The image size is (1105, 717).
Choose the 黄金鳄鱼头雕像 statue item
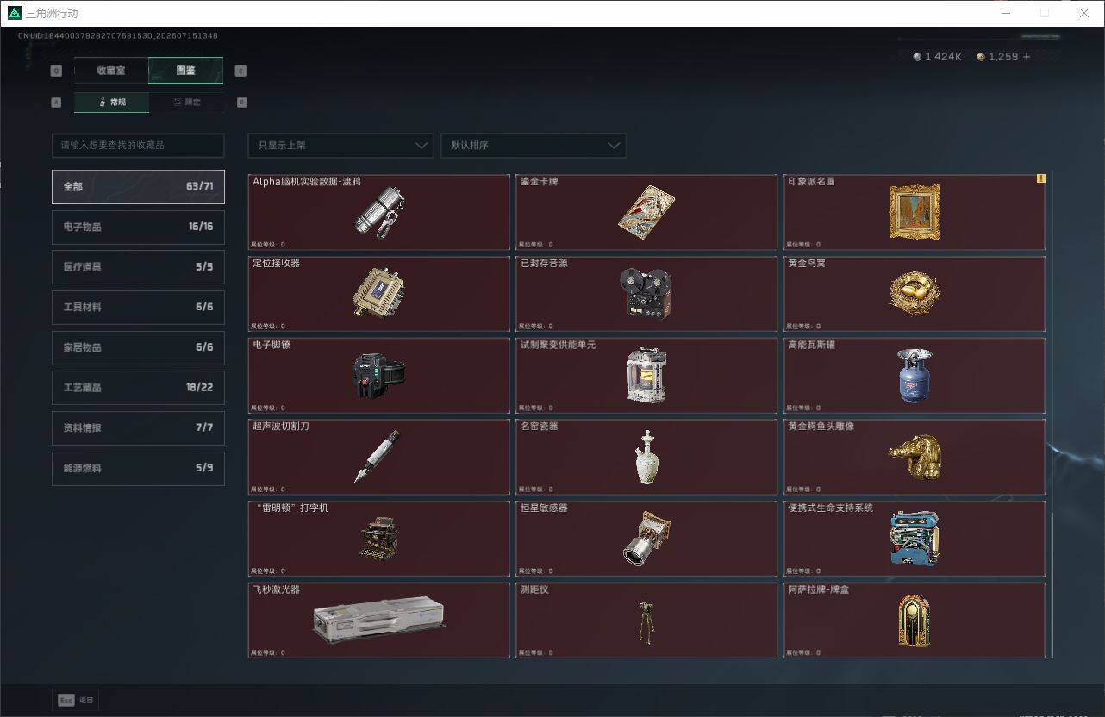[x=915, y=457]
